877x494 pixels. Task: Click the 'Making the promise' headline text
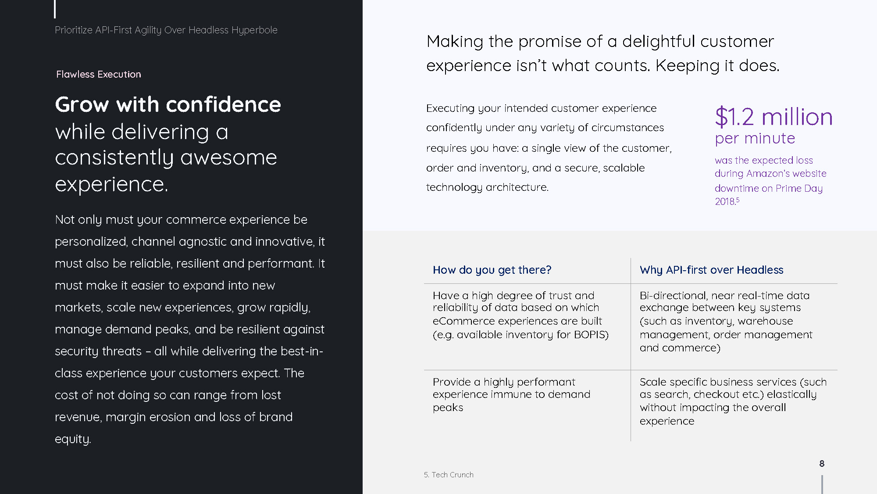603,53
